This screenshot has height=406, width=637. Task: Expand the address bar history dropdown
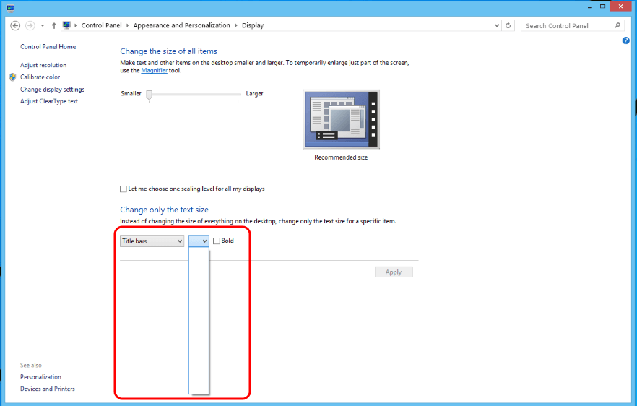(497, 25)
